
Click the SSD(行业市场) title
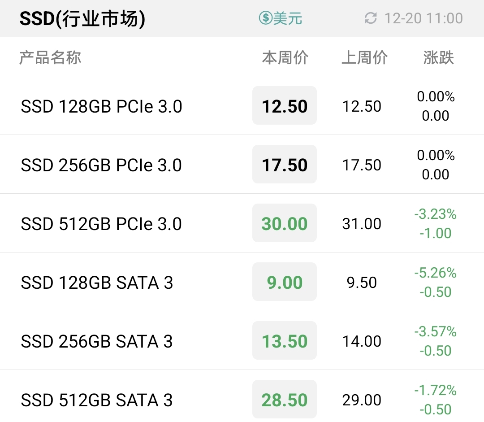(82, 18)
